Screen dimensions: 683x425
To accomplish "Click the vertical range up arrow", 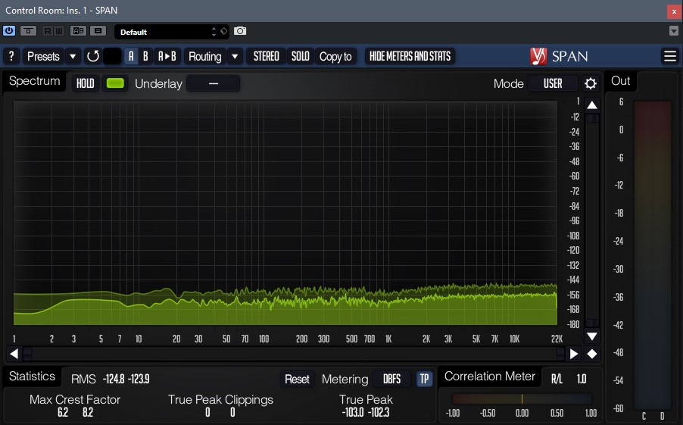I will 592,105.
